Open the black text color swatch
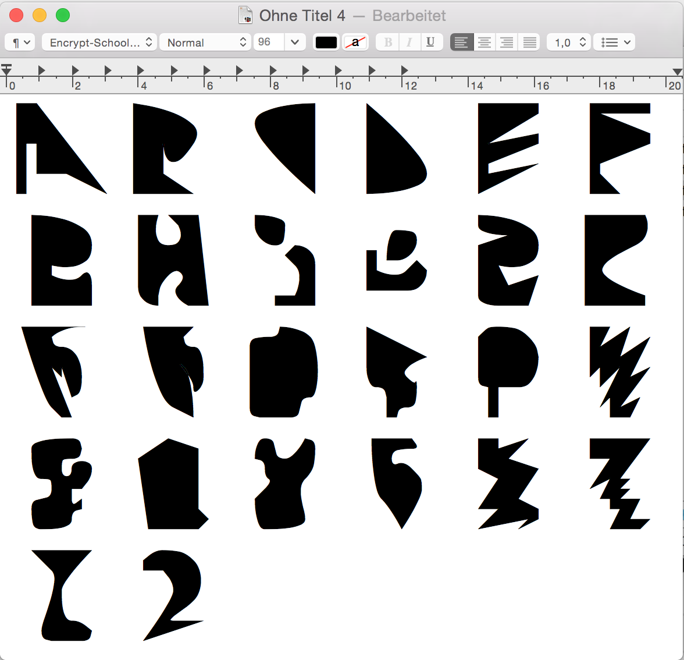Viewport: 684px width, 660px height. point(326,42)
